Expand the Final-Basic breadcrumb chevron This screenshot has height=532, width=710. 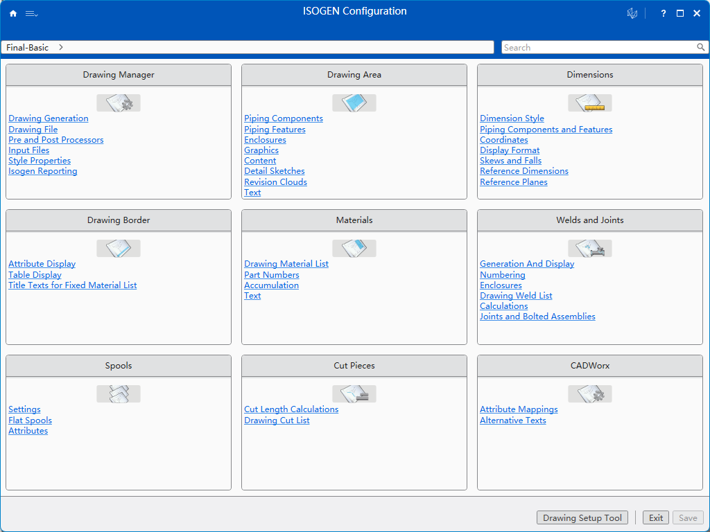click(x=61, y=47)
